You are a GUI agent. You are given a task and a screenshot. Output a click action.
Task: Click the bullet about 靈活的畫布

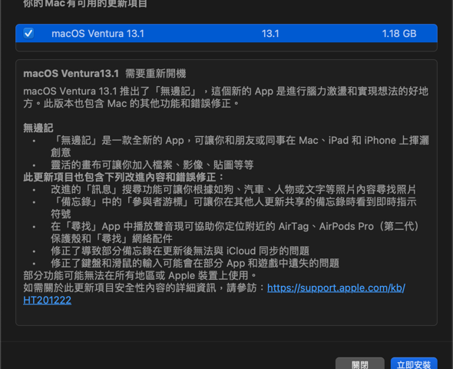click(x=152, y=165)
